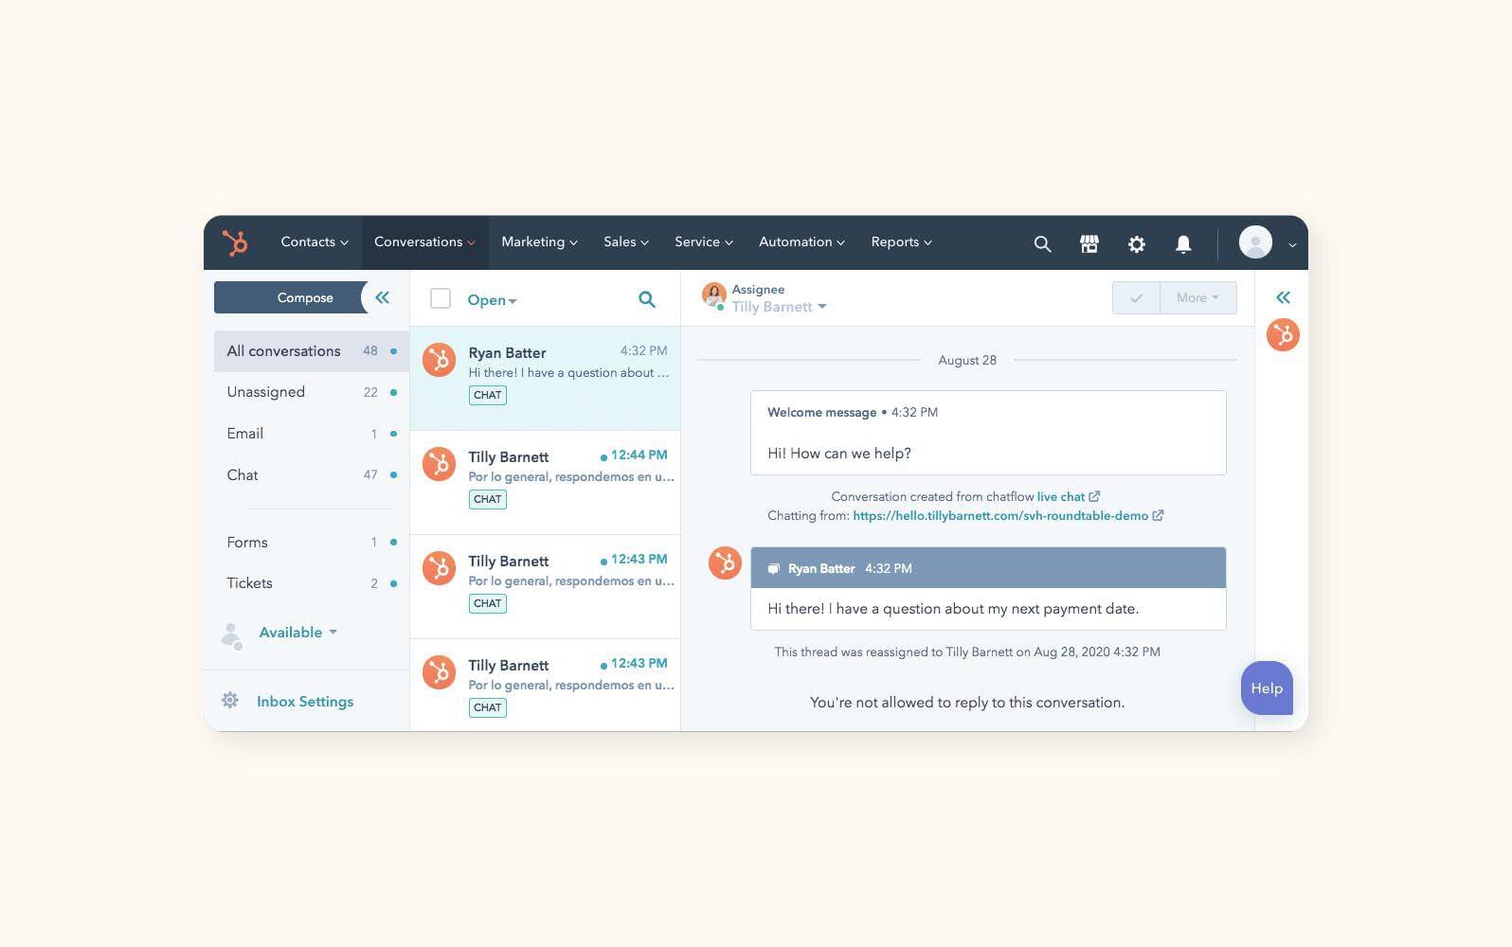Open the Marketplace storefront icon
Screen dimensions: 1512x947
tap(1089, 243)
